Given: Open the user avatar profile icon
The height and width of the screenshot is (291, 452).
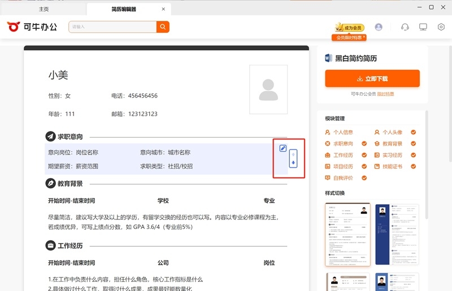Looking at the screenshot, I should (379, 27).
